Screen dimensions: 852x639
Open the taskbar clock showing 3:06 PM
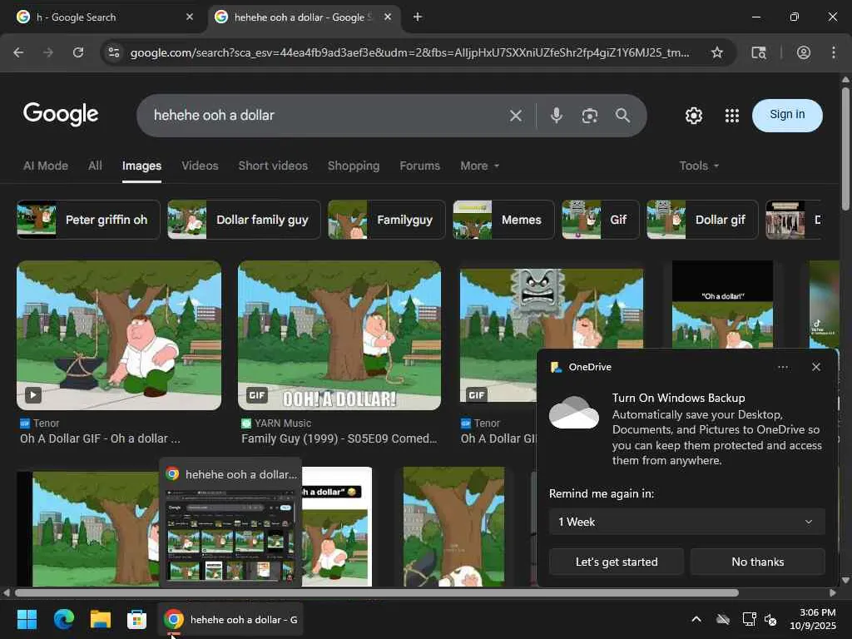[x=813, y=619]
